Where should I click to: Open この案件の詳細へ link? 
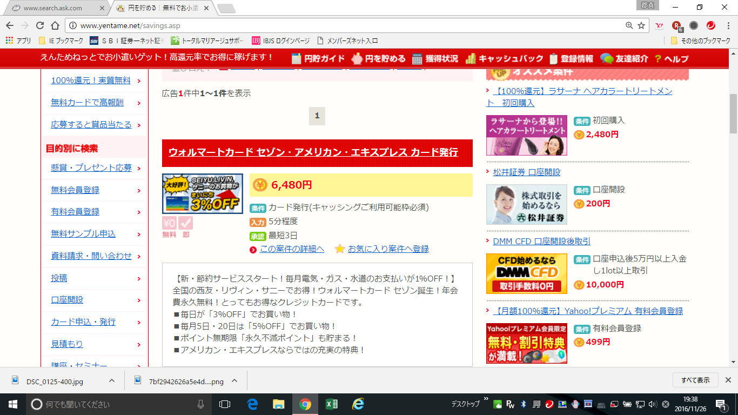292,249
